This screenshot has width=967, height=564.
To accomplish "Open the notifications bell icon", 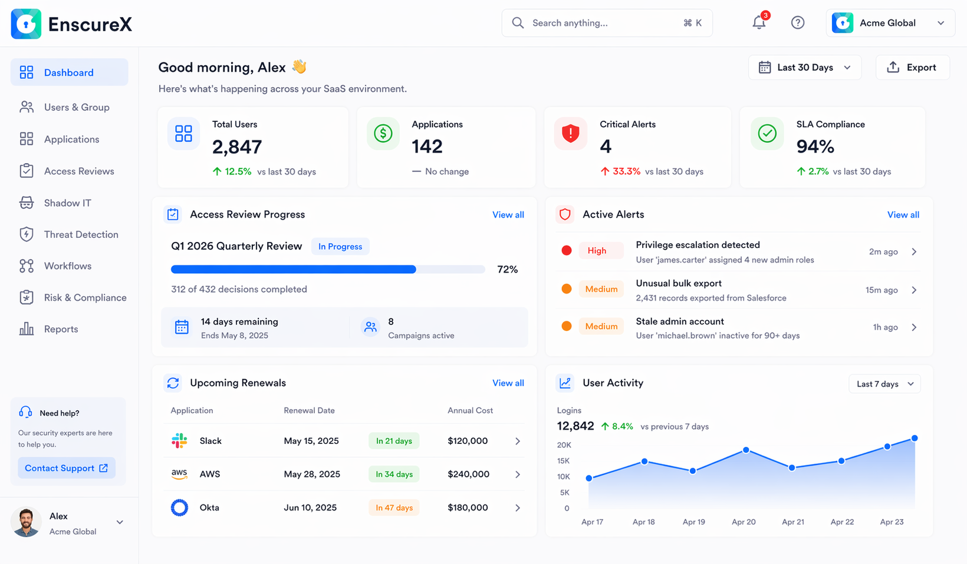I will [759, 22].
